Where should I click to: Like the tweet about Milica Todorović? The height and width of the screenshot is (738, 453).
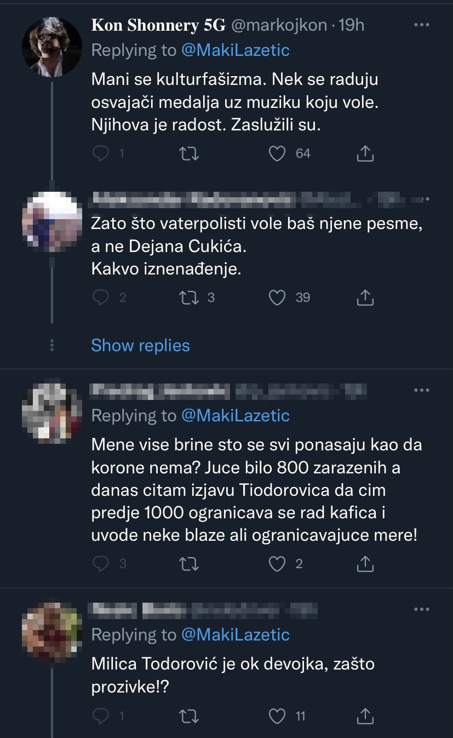278,716
